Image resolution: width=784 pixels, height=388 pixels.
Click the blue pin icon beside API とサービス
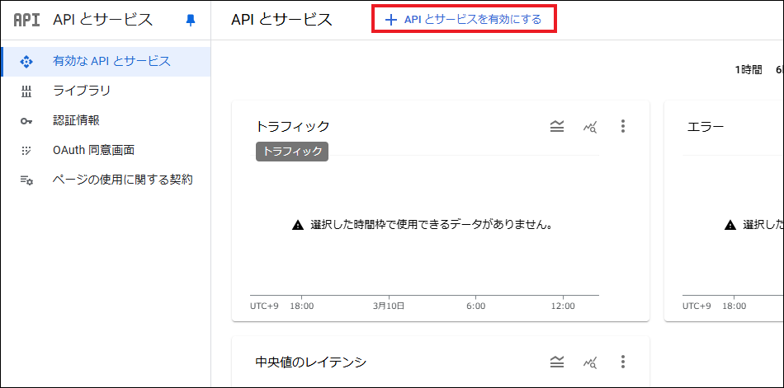191,20
